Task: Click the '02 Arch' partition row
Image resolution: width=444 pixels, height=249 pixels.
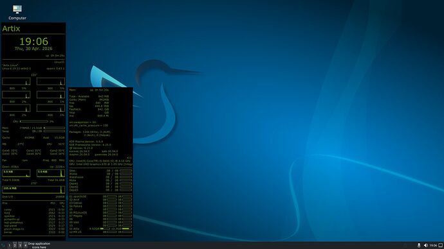Action: click(100, 200)
